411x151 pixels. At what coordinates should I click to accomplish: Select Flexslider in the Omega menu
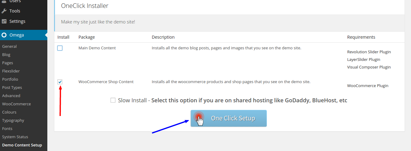pyautogui.click(x=11, y=71)
